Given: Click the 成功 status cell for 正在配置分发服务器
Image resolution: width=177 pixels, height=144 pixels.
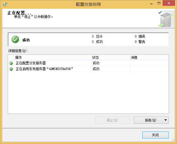Looking at the screenshot, I should tap(110, 63).
